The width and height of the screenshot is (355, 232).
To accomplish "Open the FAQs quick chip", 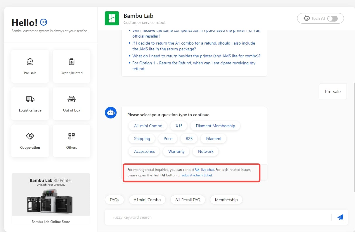I will click(x=115, y=200).
